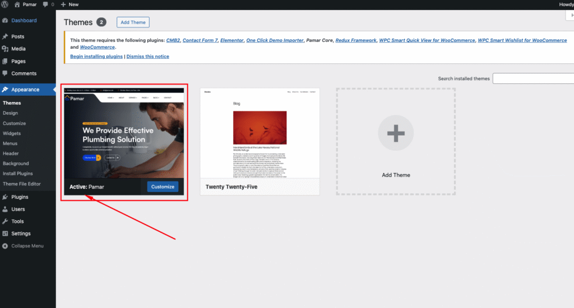Open the Contact Form 7 link
The height and width of the screenshot is (308, 574).
tap(200, 40)
